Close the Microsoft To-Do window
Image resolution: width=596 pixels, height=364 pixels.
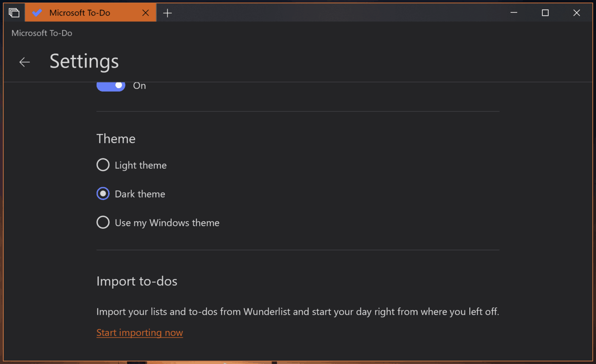tap(577, 13)
